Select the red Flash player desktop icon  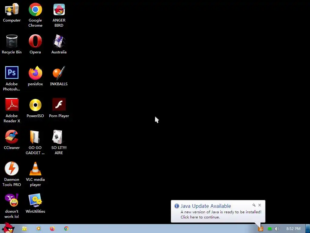pyautogui.click(x=59, y=108)
